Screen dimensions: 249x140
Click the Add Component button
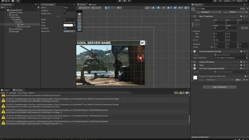pyautogui.click(x=219, y=87)
